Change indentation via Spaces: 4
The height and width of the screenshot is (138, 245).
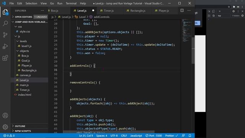[x=102, y=136]
